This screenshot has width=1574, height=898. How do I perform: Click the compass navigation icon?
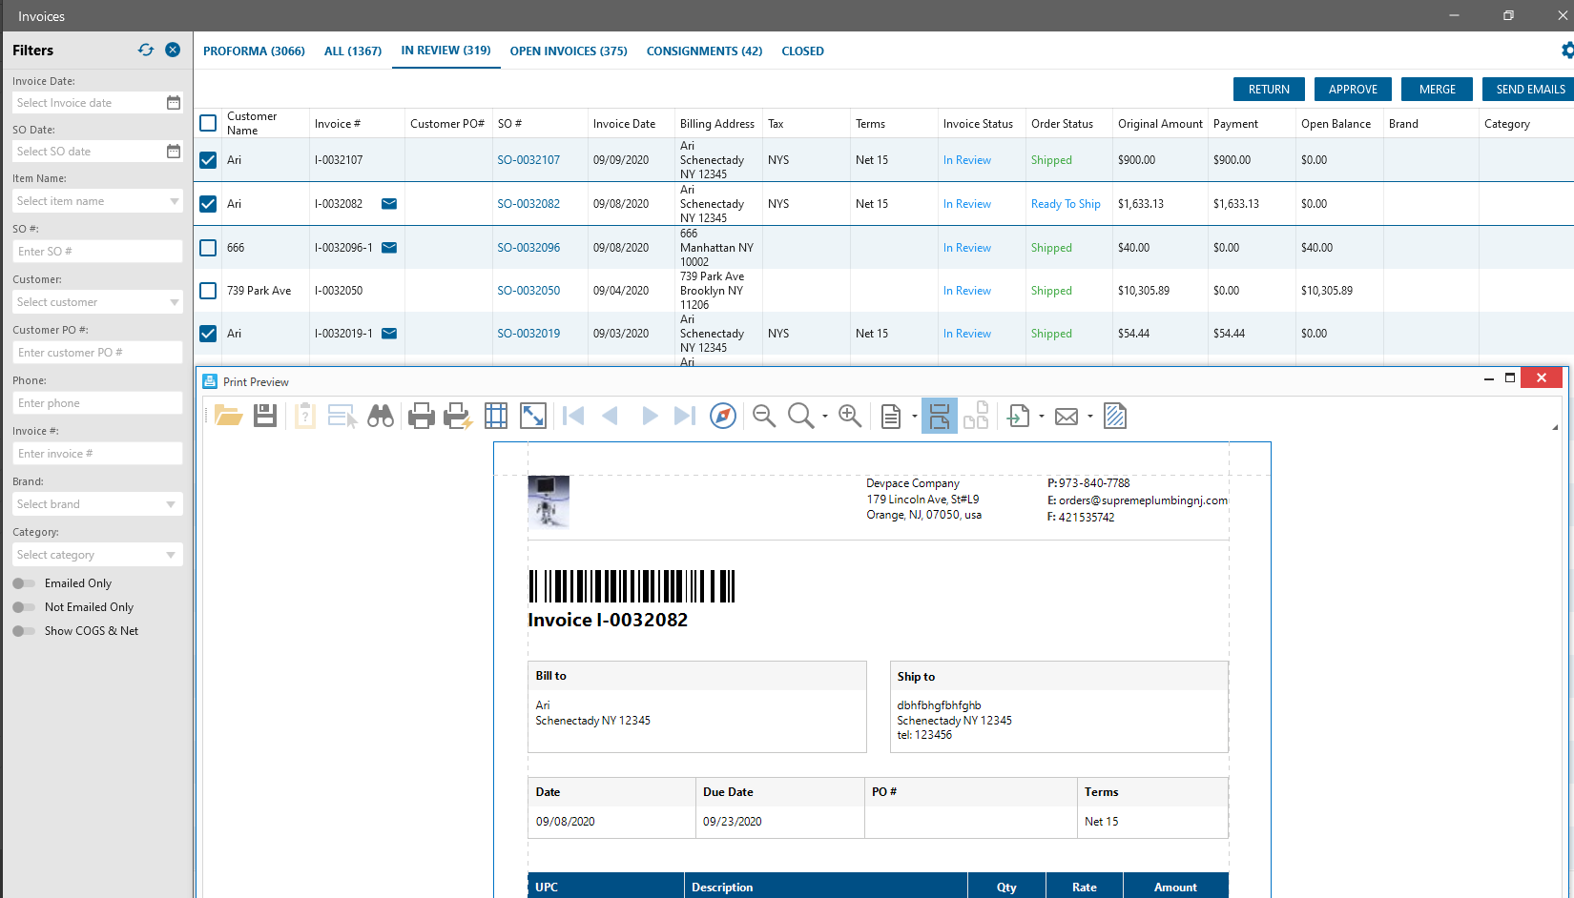(723, 416)
